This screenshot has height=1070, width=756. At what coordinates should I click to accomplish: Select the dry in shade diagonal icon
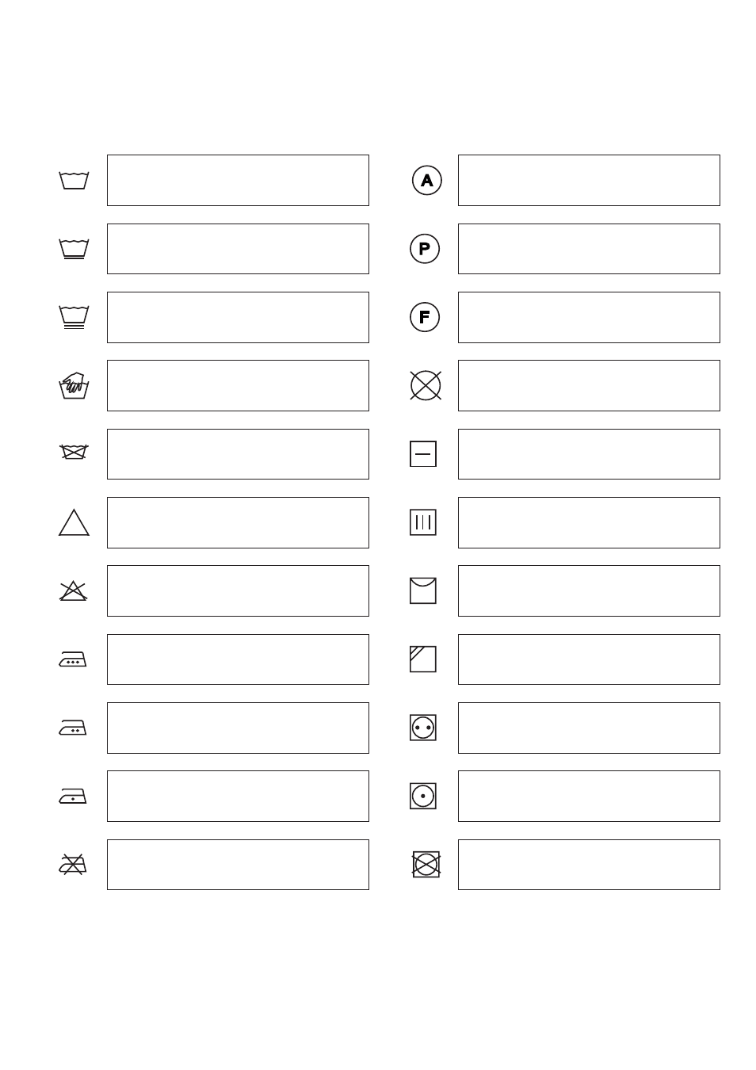(423, 659)
